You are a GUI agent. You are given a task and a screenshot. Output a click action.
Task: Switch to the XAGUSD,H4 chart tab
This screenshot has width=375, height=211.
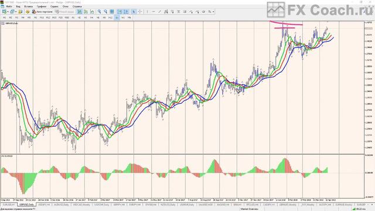(223, 205)
